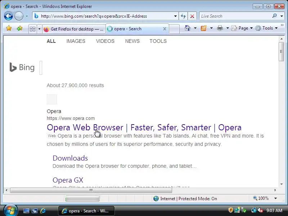Expand the address bar history dropdown
Viewport: 288px width, 216px height.
click(175, 16)
